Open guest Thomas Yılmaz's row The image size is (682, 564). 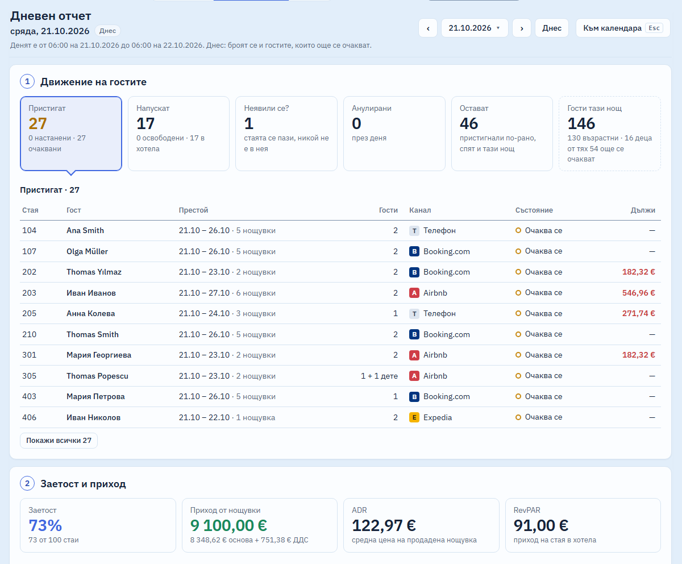click(340, 272)
